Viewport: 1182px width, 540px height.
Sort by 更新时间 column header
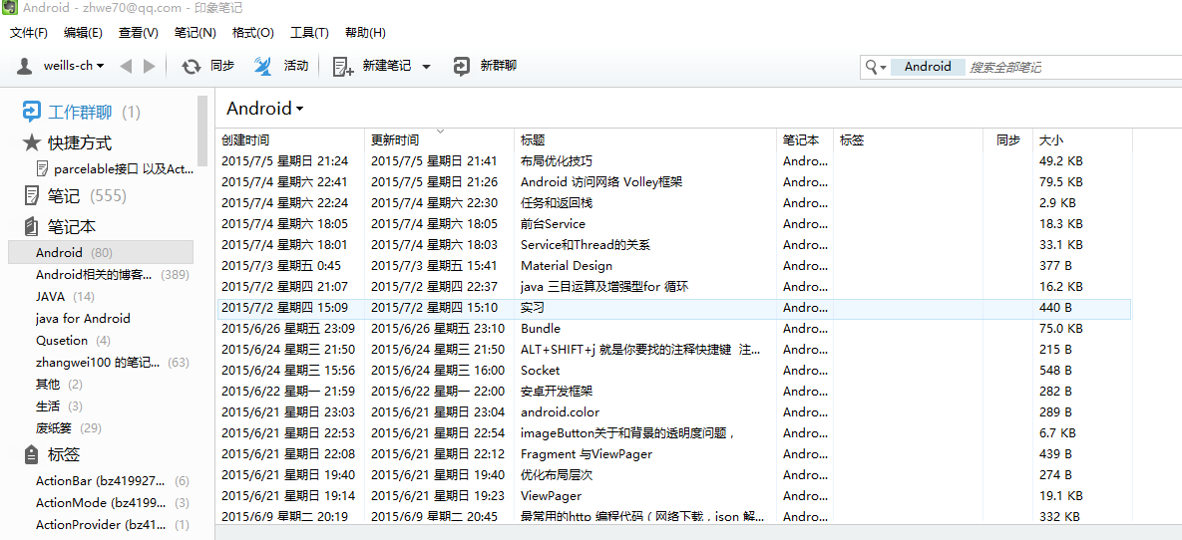point(440,140)
